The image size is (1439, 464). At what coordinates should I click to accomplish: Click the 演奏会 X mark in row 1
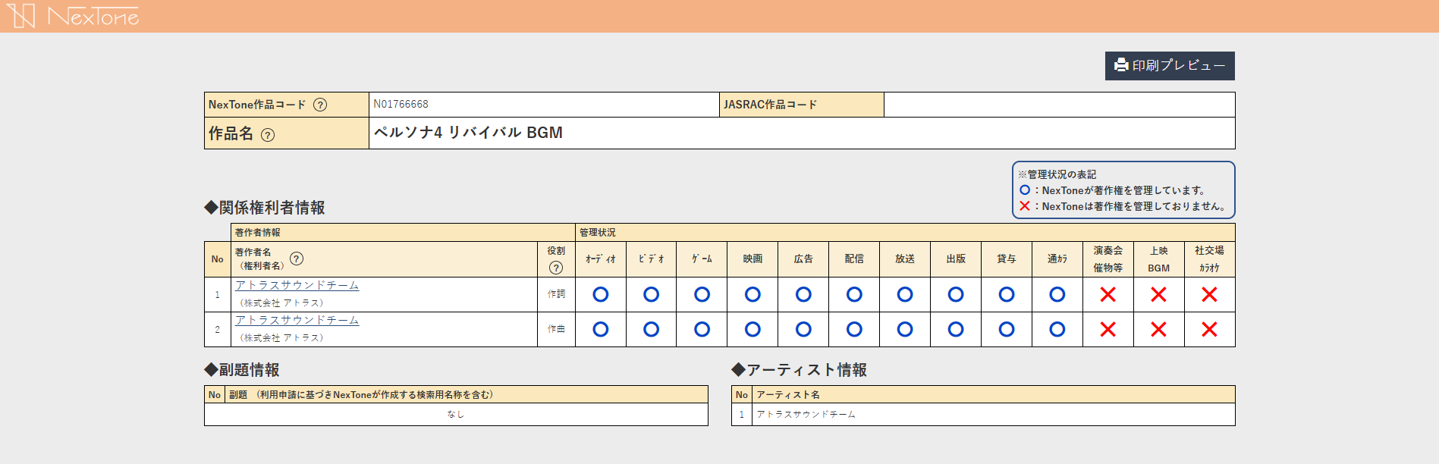pos(1108,294)
